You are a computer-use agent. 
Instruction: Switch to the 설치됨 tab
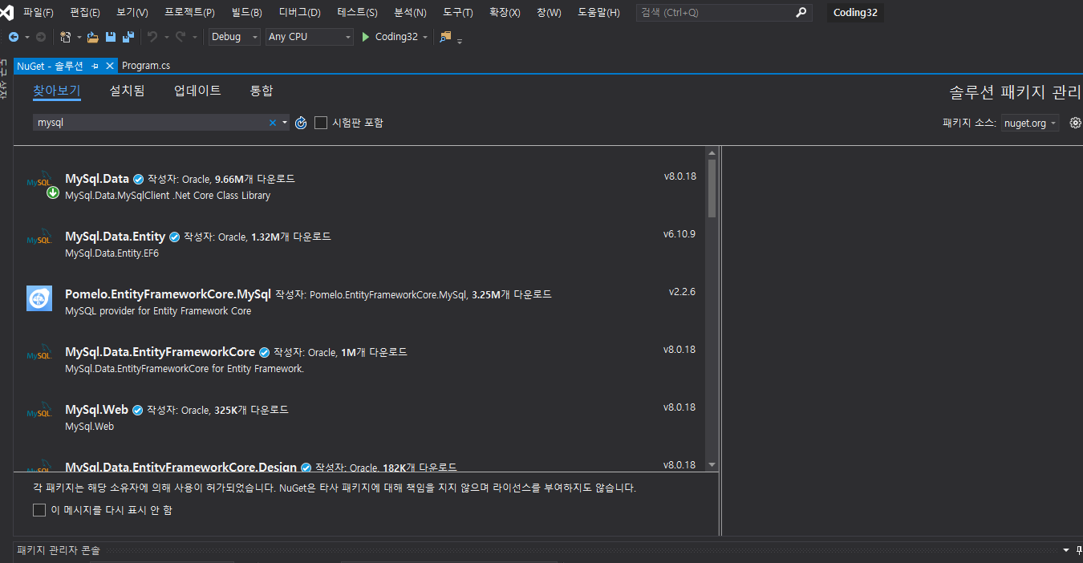(x=127, y=91)
